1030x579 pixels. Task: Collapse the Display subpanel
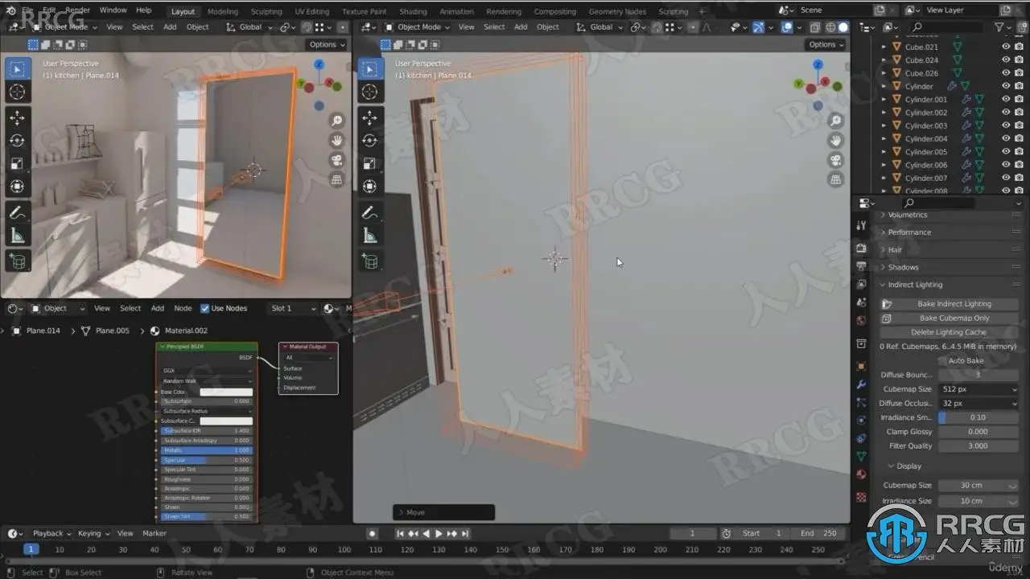908,466
